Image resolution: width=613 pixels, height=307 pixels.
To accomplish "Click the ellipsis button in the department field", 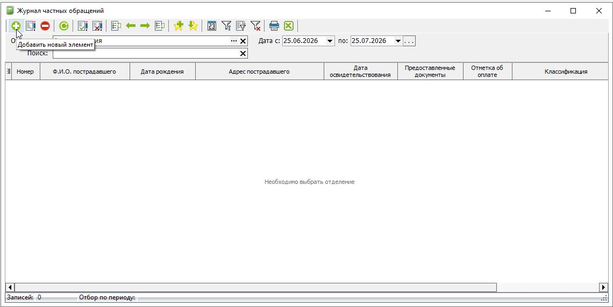I will coord(234,41).
